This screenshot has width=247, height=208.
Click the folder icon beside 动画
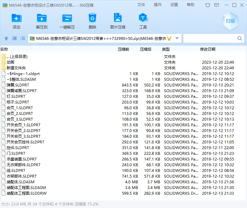tap(3, 62)
